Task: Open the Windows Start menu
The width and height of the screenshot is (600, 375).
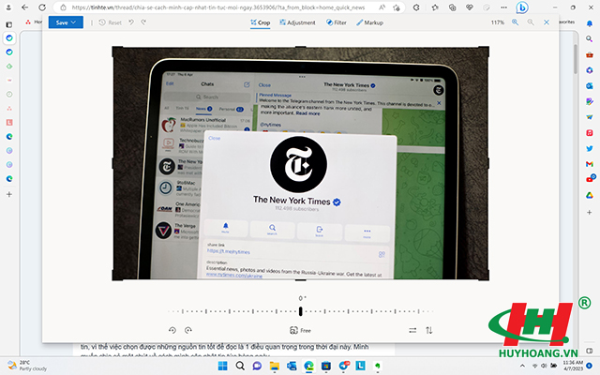Action: pos(223,366)
